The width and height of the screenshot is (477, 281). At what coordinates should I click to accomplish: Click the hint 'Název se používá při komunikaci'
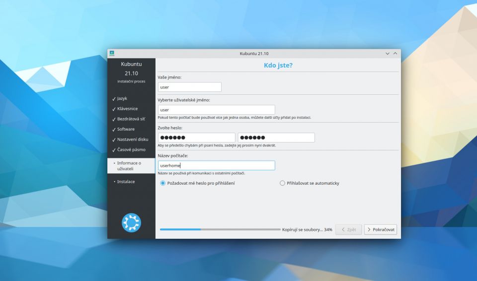tap(201, 173)
